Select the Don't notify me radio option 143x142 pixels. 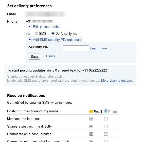pos(53,33)
